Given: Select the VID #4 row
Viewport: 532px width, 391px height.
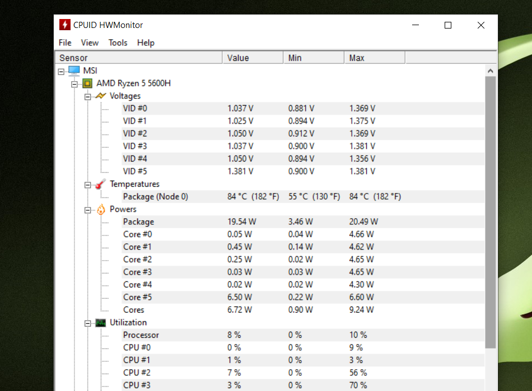Looking at the screenshot, I should point(303,158).
